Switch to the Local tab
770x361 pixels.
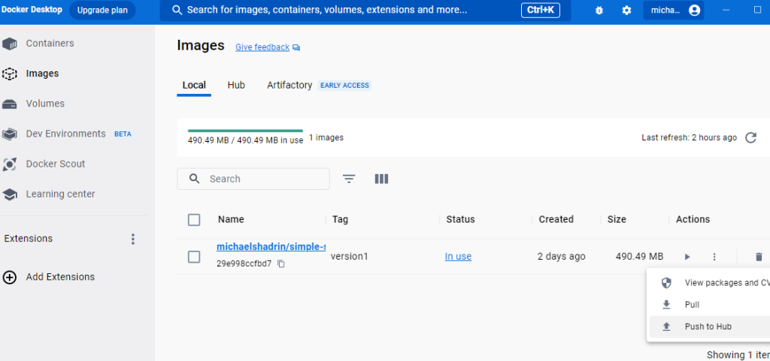tap(194, 86)
